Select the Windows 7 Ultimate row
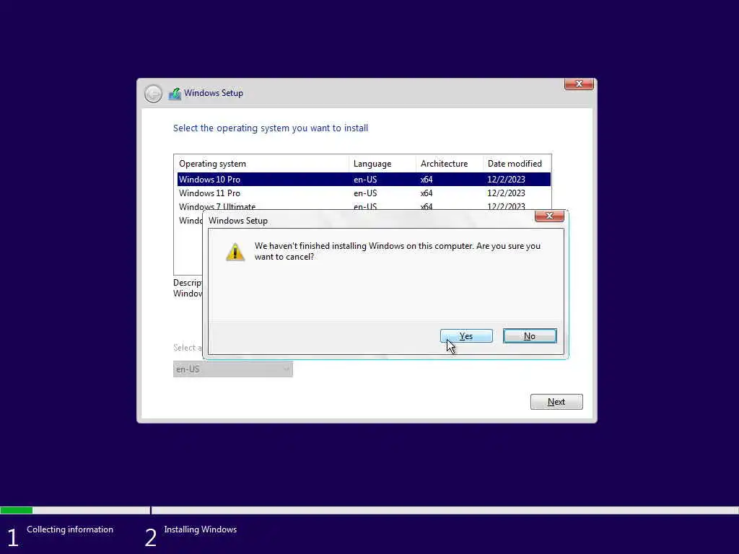739x554 pixels. (x=364, y=206)
